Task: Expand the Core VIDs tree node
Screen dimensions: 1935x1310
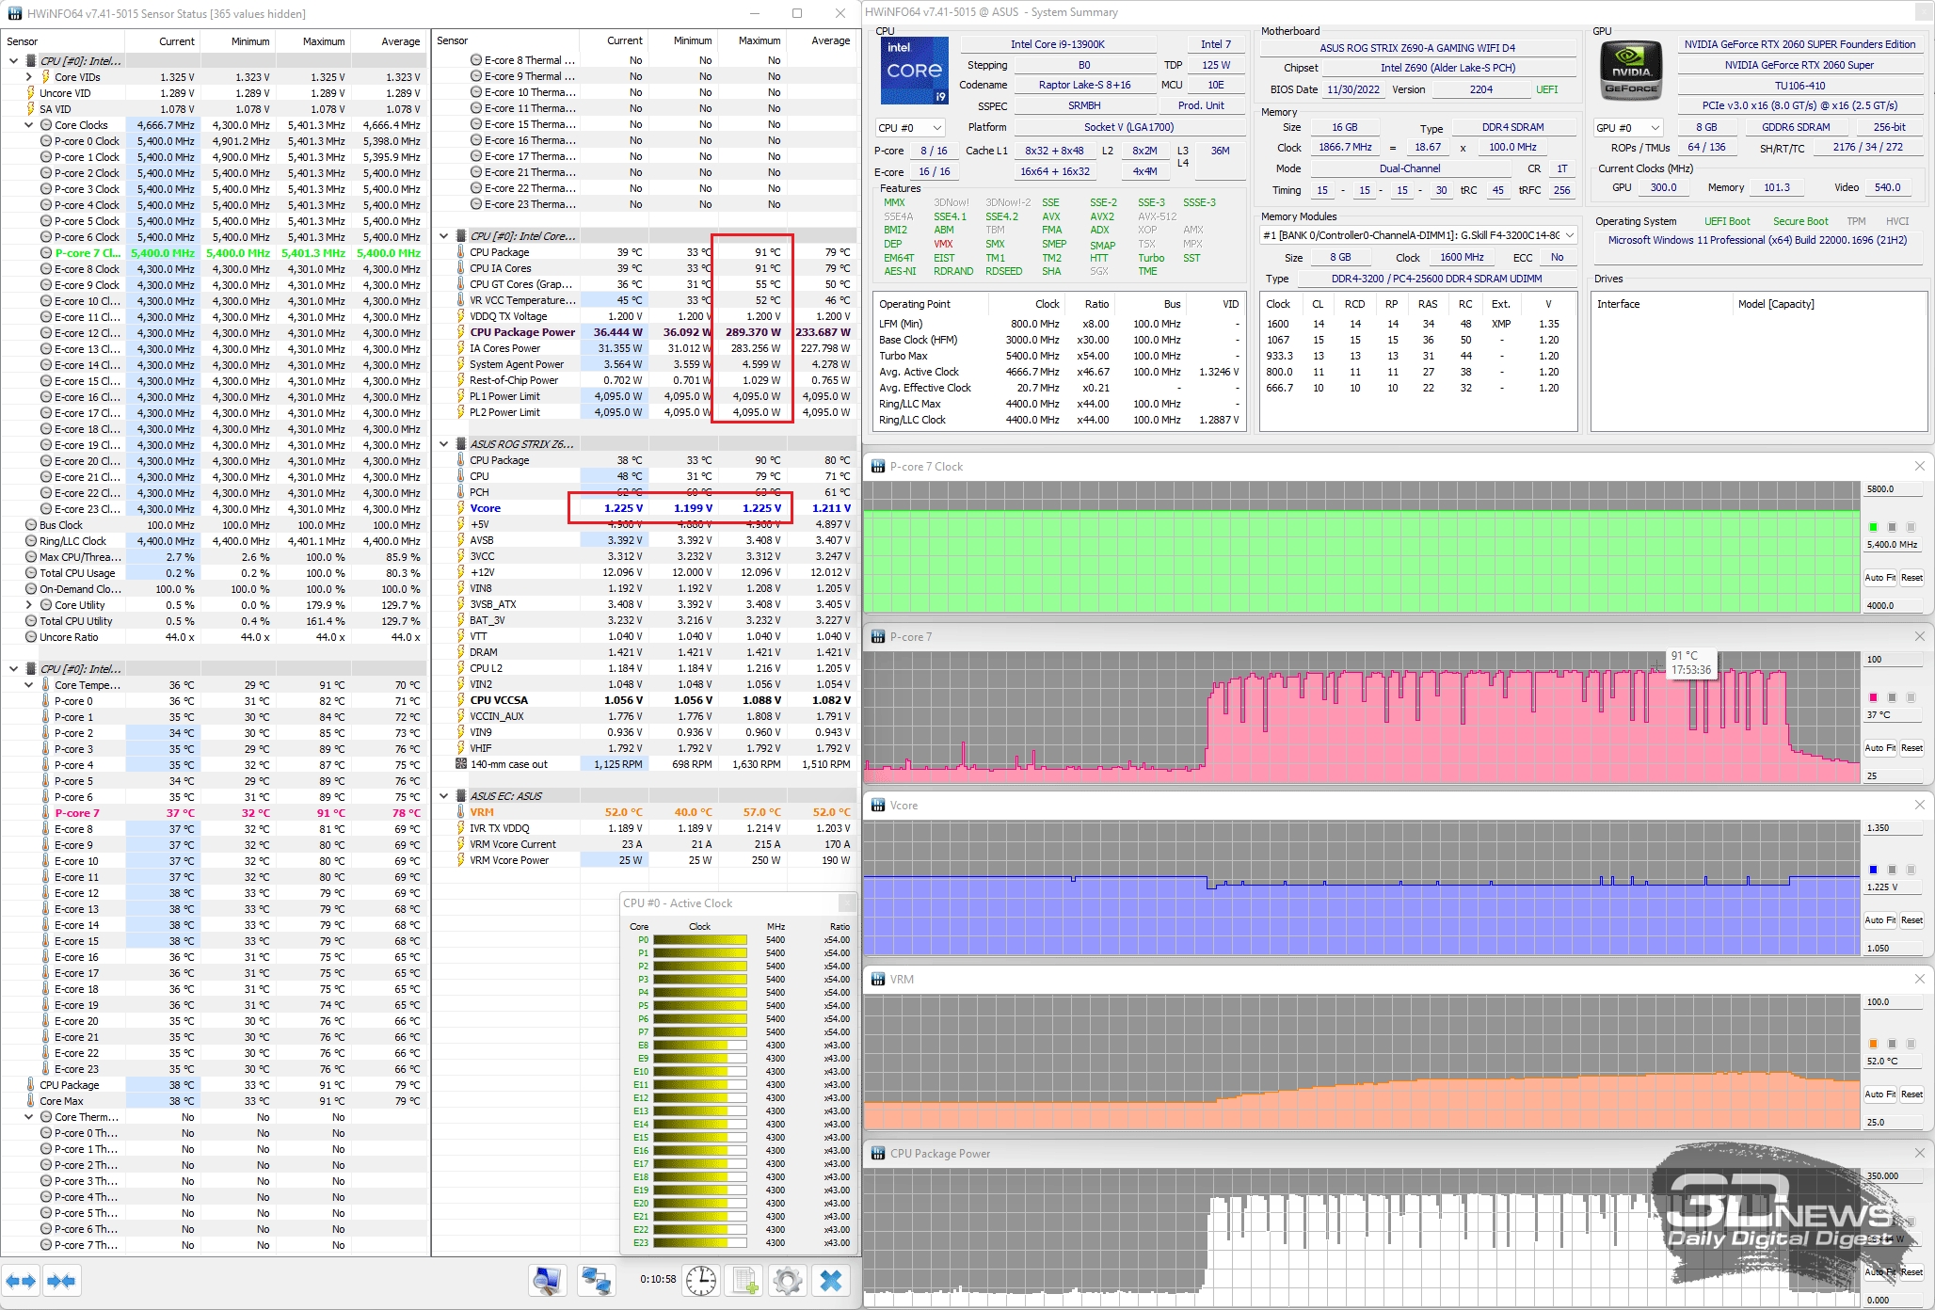Action: 29,77
